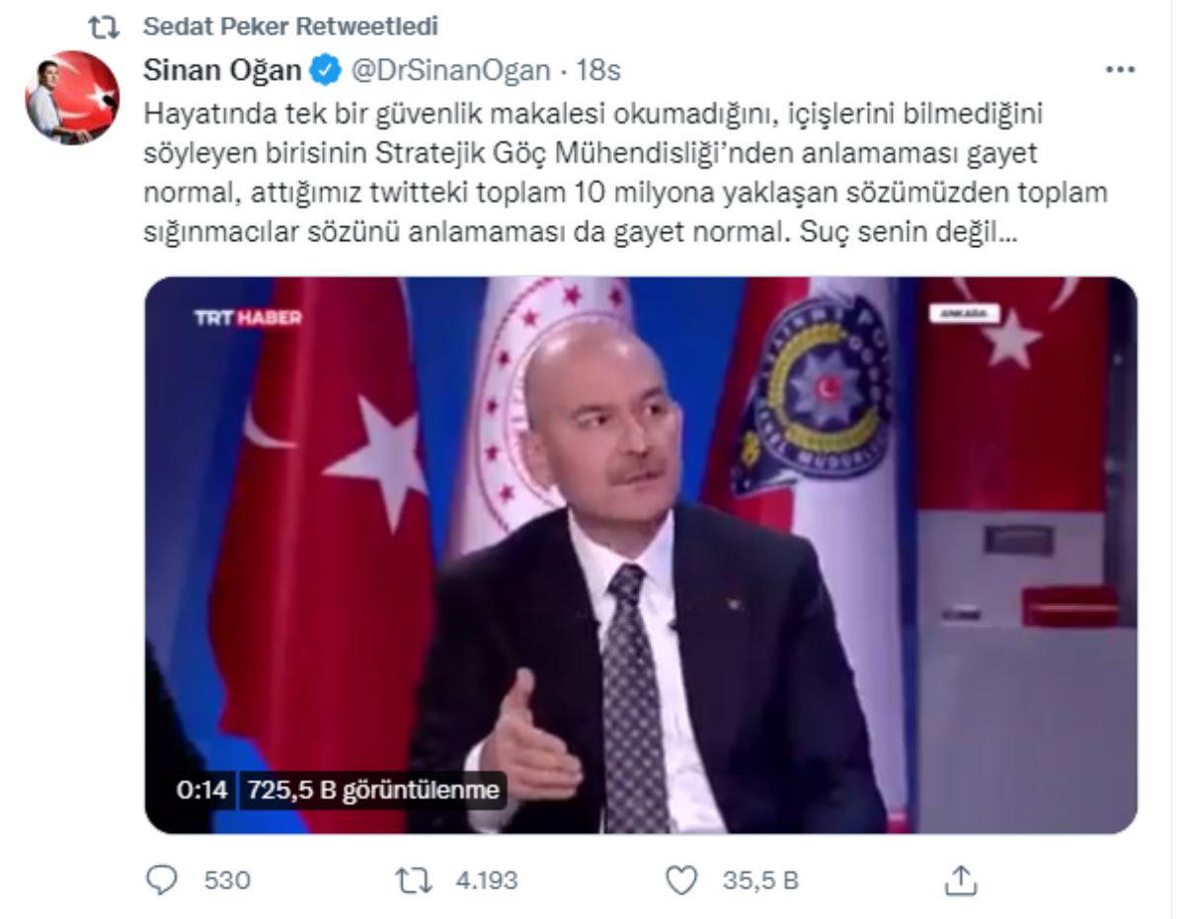Viewport: 1185px width, 919px height.
Task: Open the three-dot more options menu
Action: pos(1120,70)
